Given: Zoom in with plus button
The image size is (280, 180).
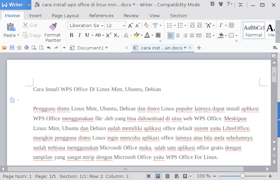Looking at the screenshot, I should (x=270, y=176).
